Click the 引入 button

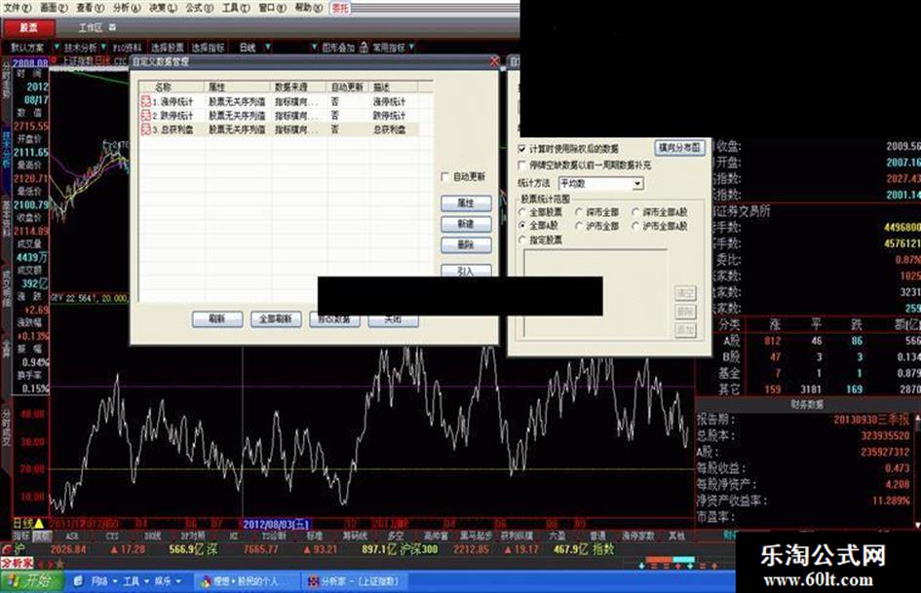pyautogui.click(x=466, y=270)
